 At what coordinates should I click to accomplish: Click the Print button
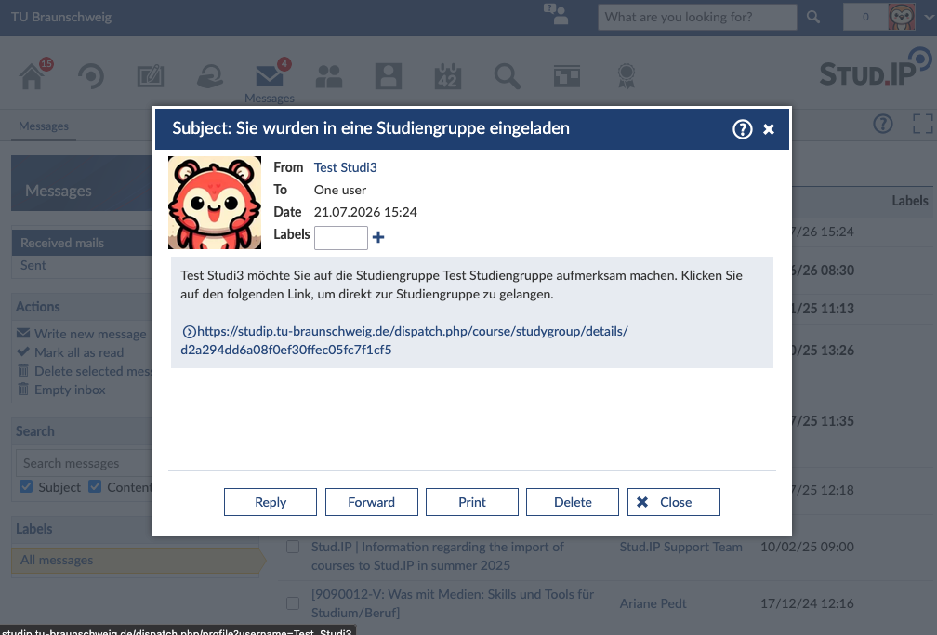click(x=472, y=502)
